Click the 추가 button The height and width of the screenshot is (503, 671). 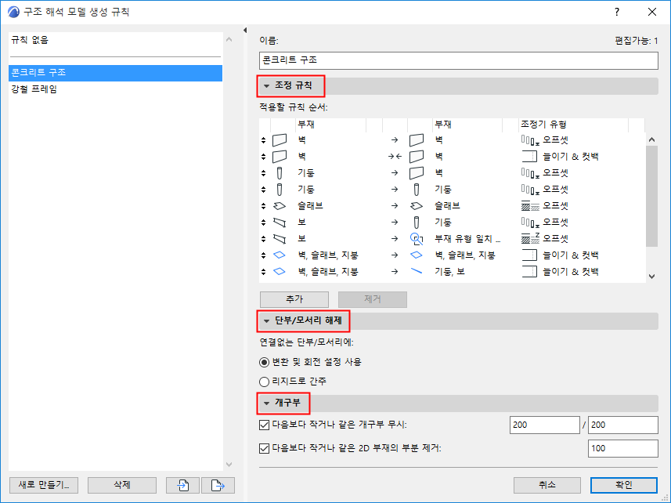coord(294,299)
